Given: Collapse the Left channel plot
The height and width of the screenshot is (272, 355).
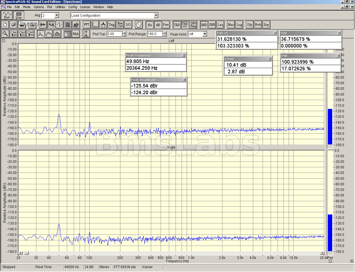Looking at the screenshot, I should click(4, 41).
